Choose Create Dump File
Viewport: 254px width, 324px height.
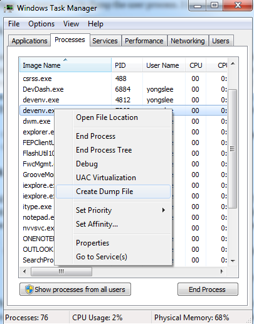[113, 192]
